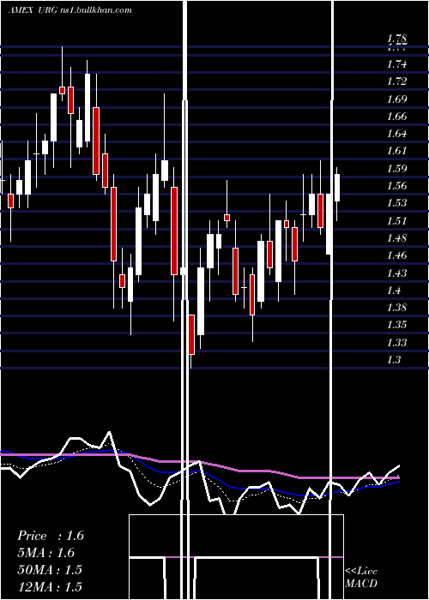Click the 'Price : 1.6' readout

tap(51, 536)
